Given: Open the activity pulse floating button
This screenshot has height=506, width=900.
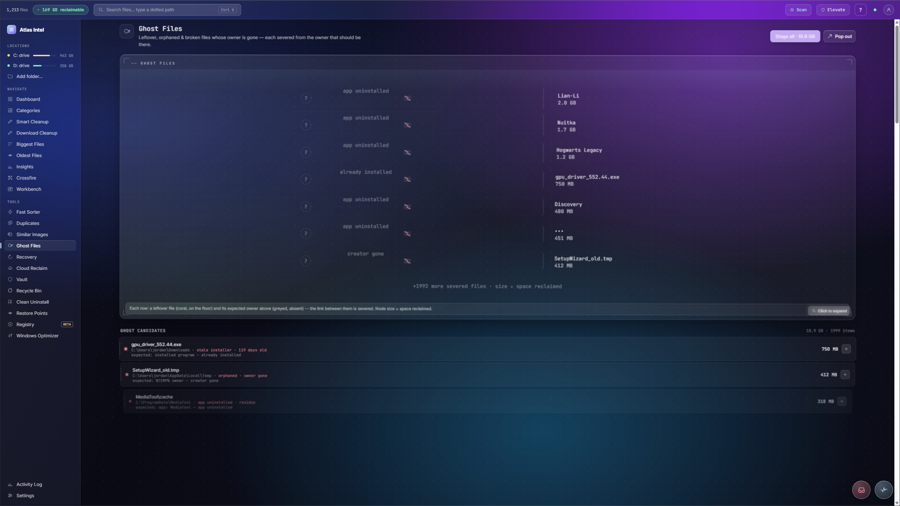Looking at the screenshot, I should (883, 490).
